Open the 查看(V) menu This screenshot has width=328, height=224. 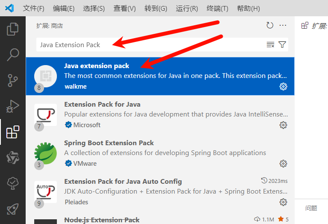[124, 9]
